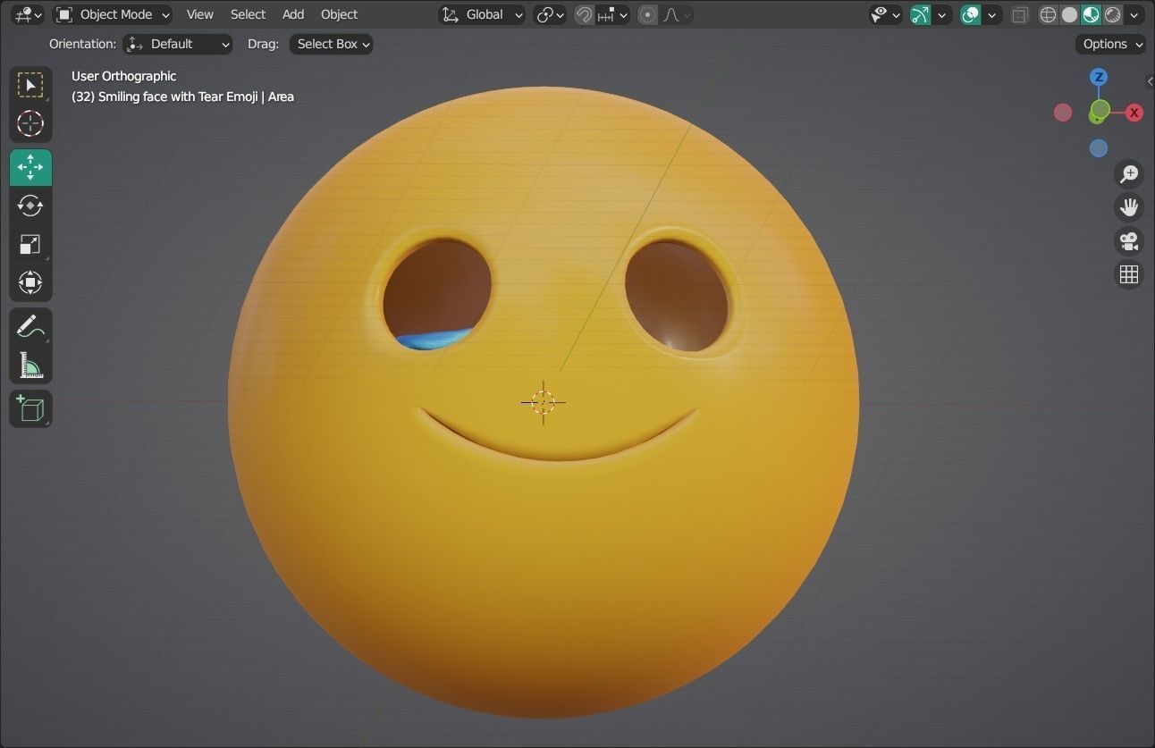This screenshot has height=748, width=1155.
Task: Open the Object menu
Action: click(339, 14)
